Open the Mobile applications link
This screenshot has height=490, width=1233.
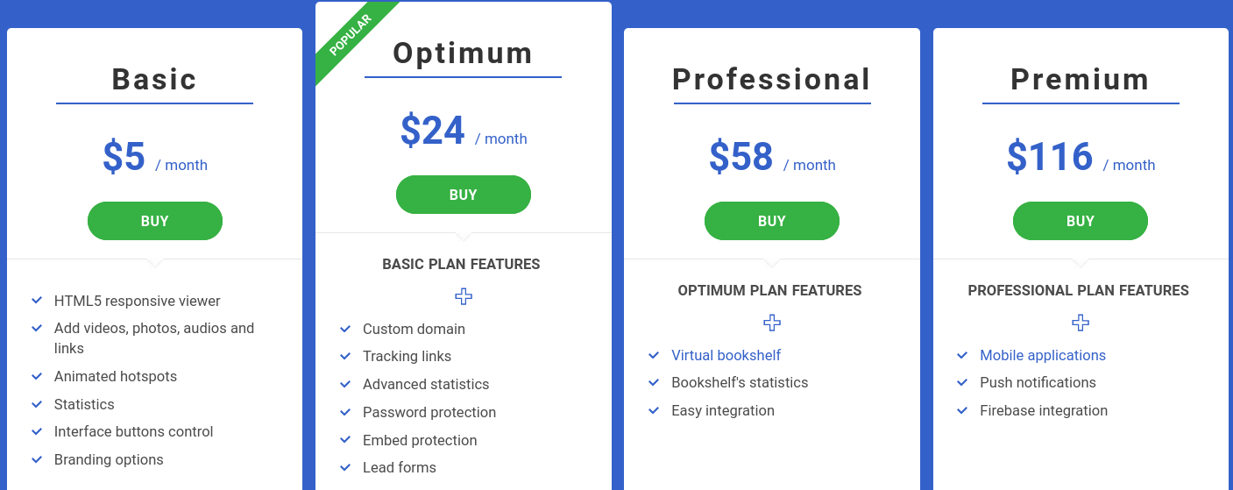(x=1043, y=355)
